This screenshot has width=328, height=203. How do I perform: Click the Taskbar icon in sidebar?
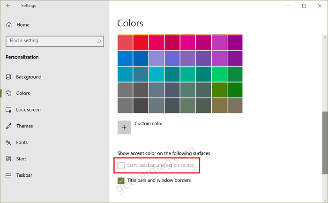click(8, 175)
